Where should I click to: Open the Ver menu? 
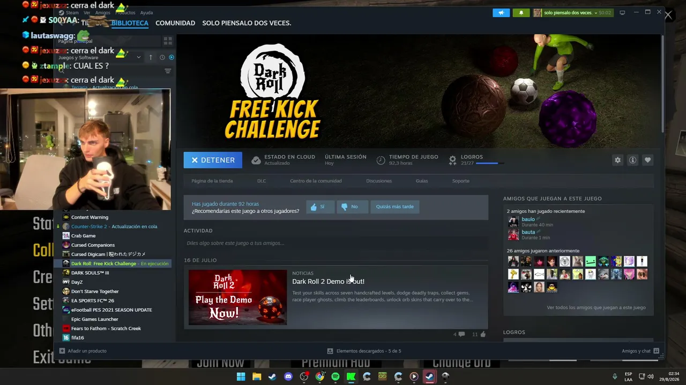click(87, 13)
